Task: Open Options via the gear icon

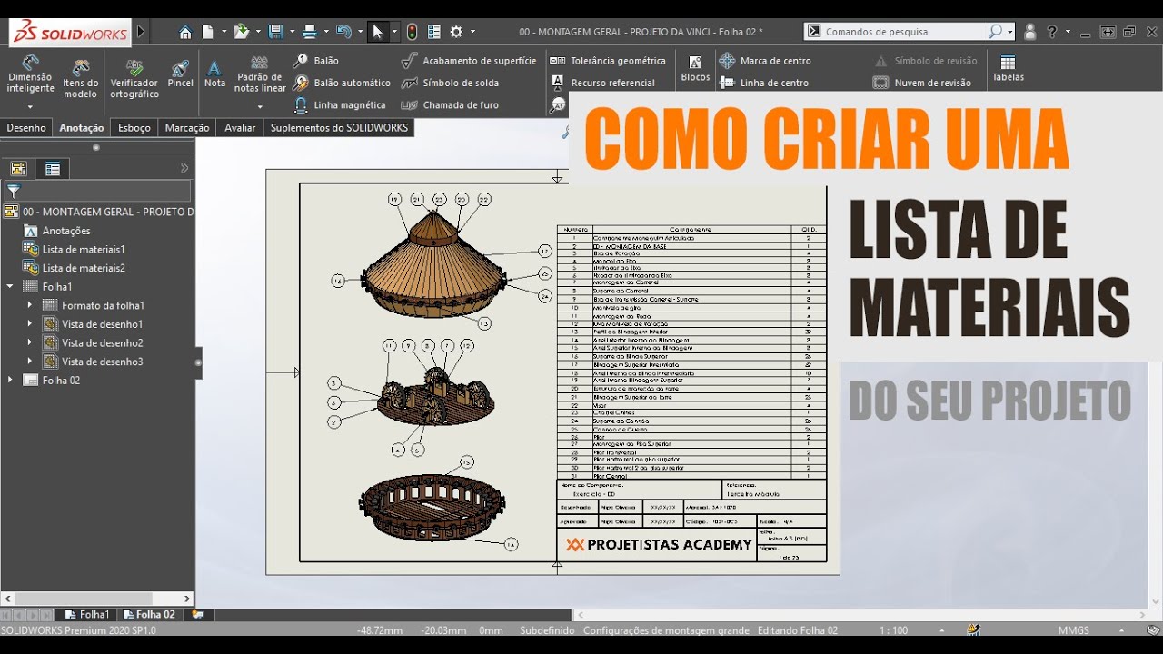Action: tap(456, 32)
